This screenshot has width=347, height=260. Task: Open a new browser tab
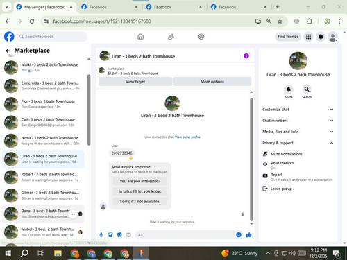(278, 7)
